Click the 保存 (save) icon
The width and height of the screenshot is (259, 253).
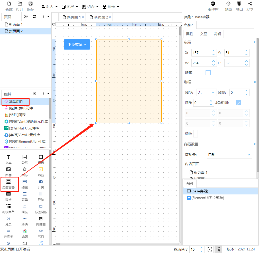[x=31, y=4]
